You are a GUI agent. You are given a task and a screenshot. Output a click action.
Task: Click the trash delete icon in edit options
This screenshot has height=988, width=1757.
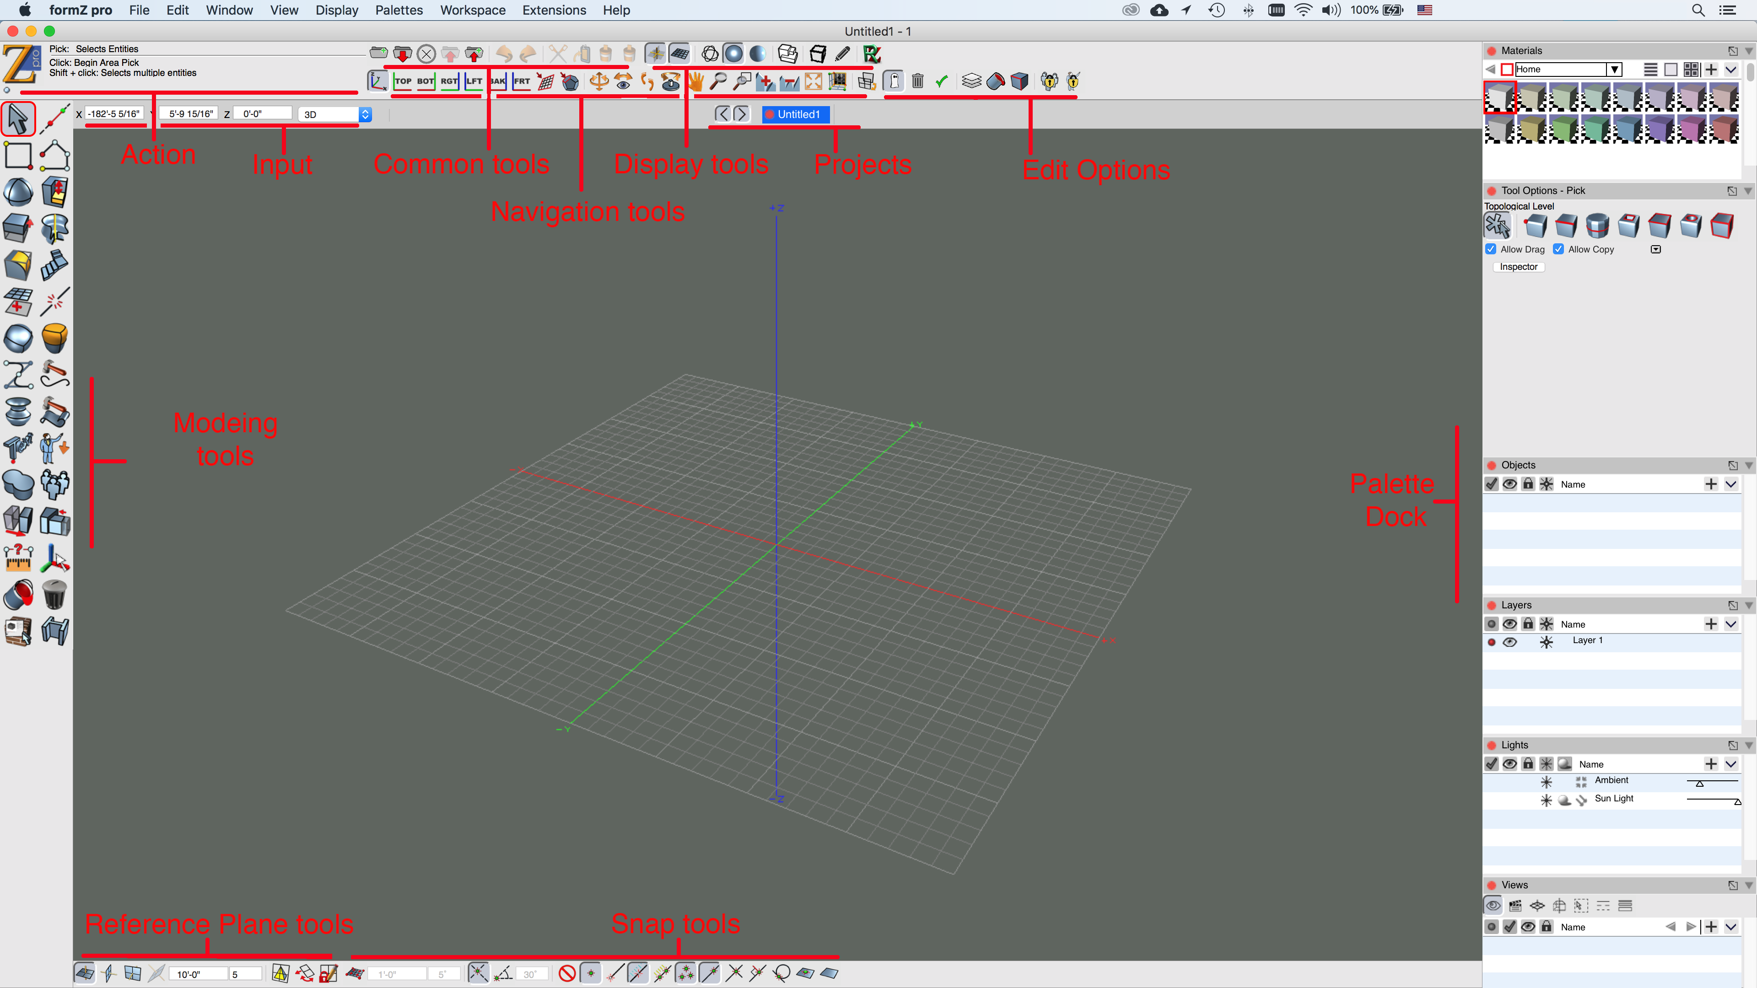coord(917,81)
